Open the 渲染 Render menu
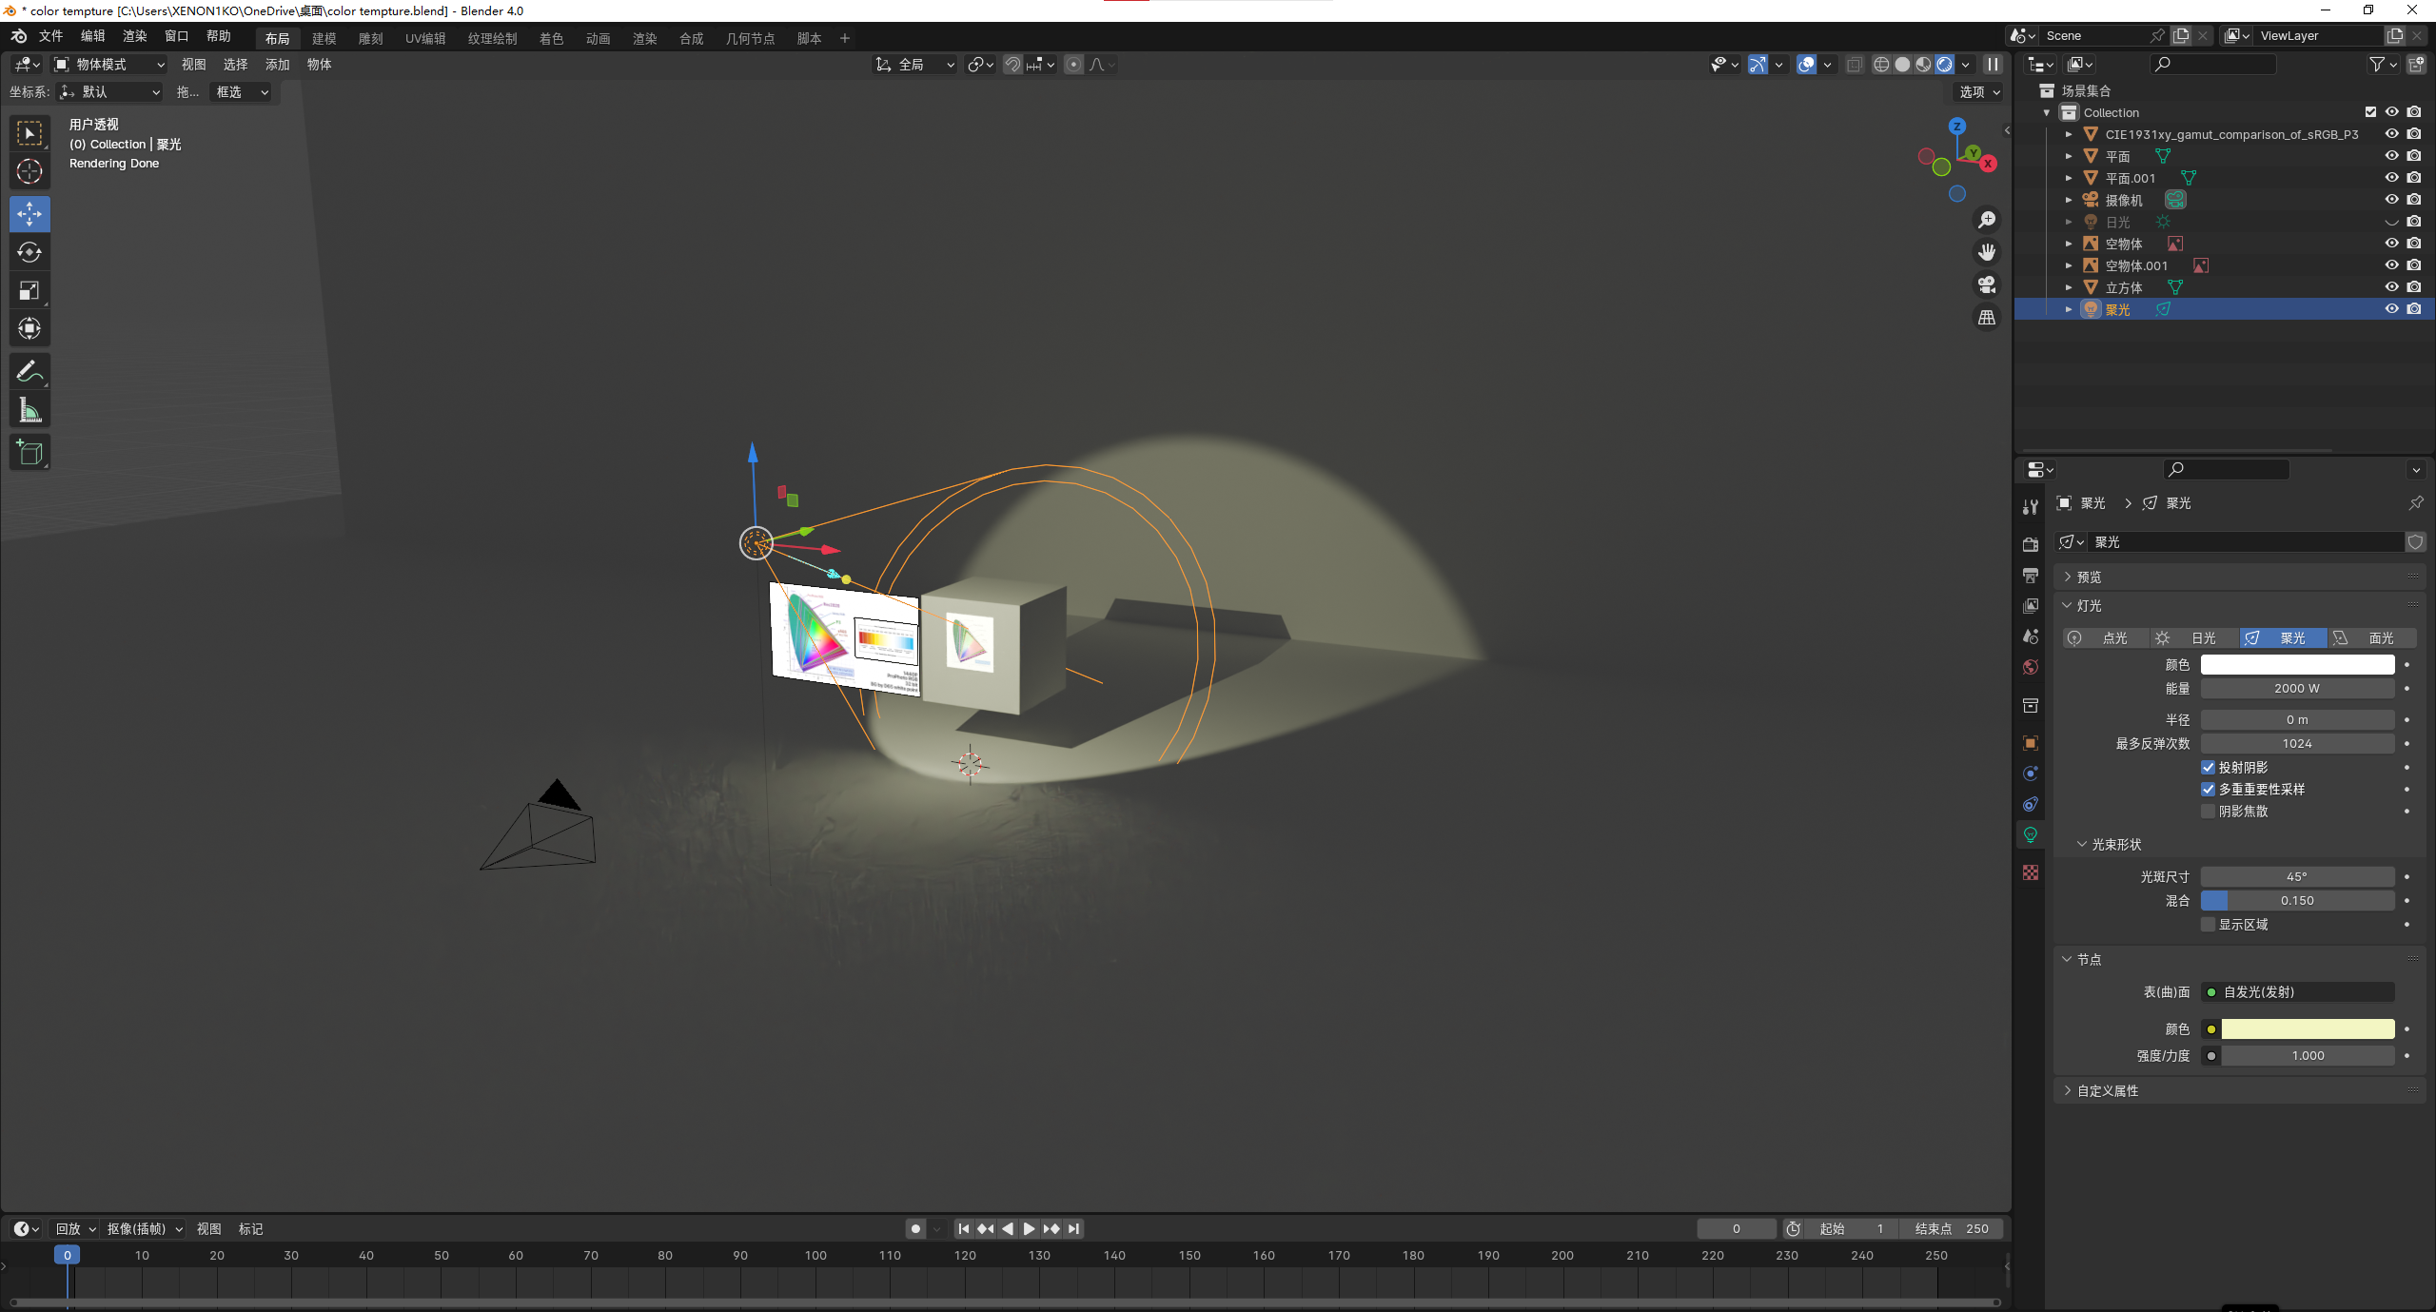2436x1312 pixels. (134, 36)
